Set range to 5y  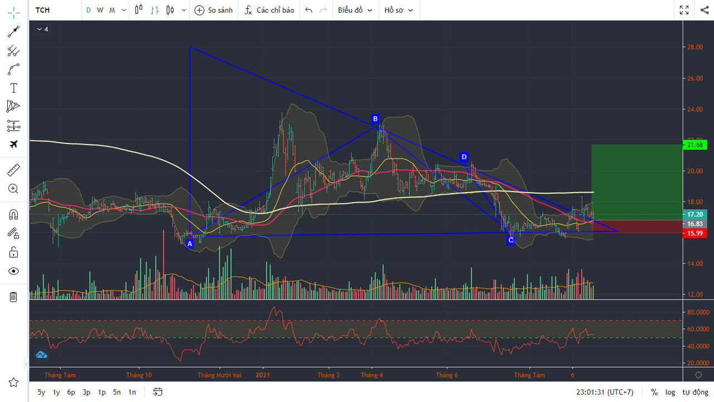pyautogui.click(x=41, y=392)
